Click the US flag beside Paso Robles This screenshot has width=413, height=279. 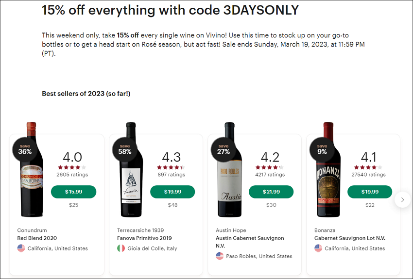(220, 256)
